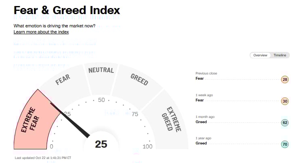The height and width of the screenshot is (163, 296).
Task: Click the 1 month ago Greed label
Action: point(201,122)
